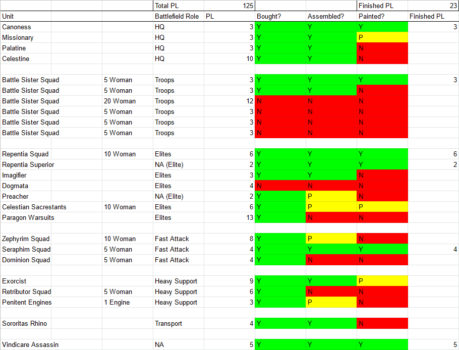The image size is (459, 350).
Task: Click the Total PL header cell
Action: click(178, 6)
